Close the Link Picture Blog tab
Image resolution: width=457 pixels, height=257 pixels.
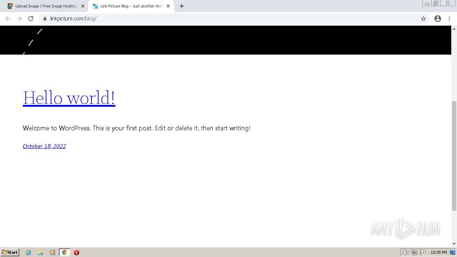tap(168, 6)
